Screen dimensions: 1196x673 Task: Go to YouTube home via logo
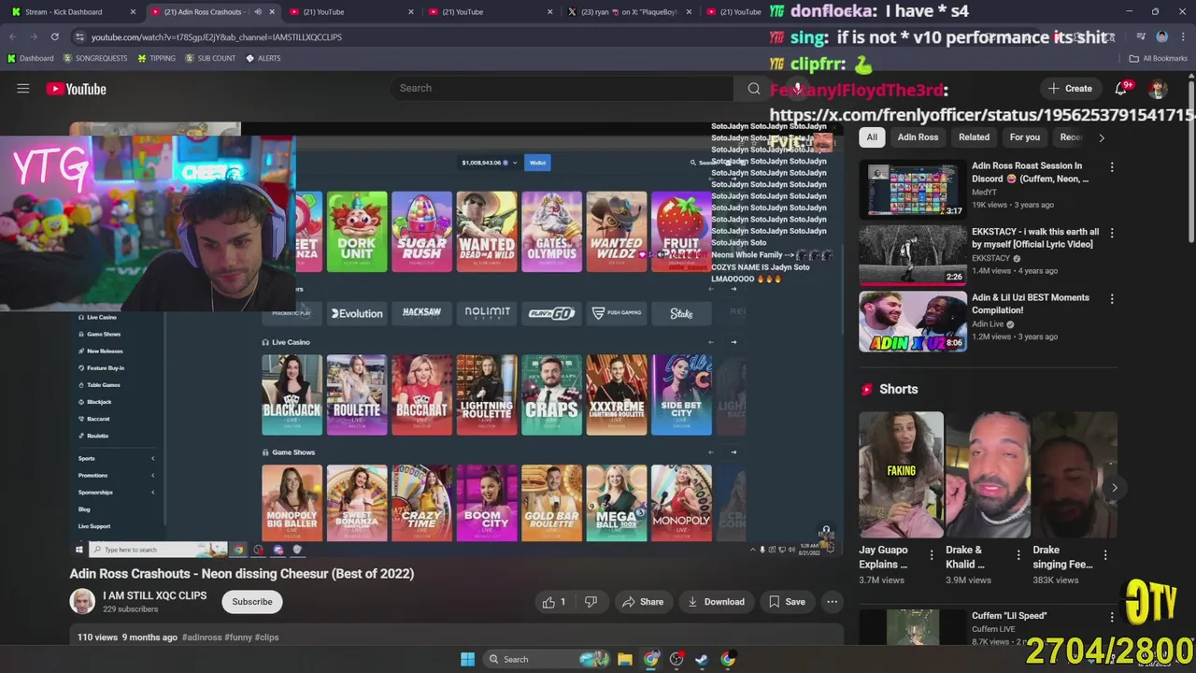click(77, 89)
